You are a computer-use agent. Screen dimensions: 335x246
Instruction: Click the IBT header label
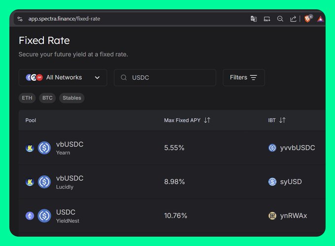pyautogui.click(x=272, y=120)
